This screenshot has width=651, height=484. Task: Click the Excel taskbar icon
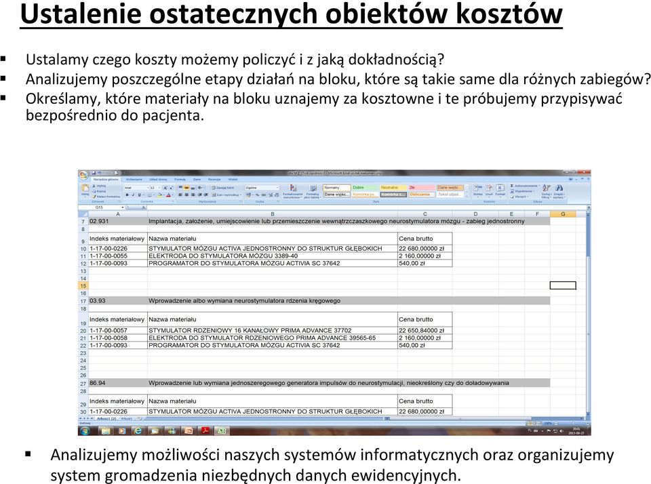pyautogui.click(x=222, y=430)
